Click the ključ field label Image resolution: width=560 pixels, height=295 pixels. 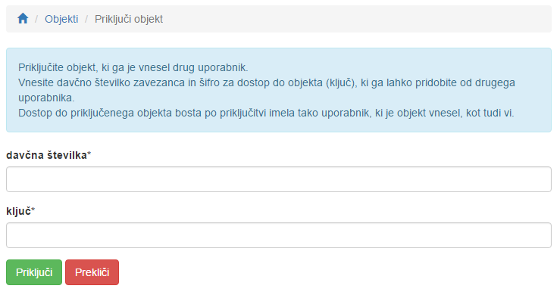tap(19, 211)
